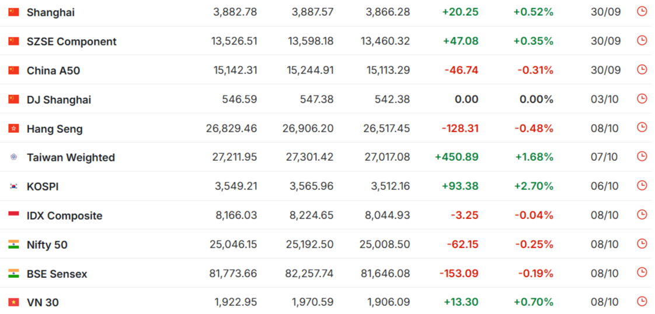Open the Hang Seng index page
Screen dimensions: 655x314
point(54,129)
